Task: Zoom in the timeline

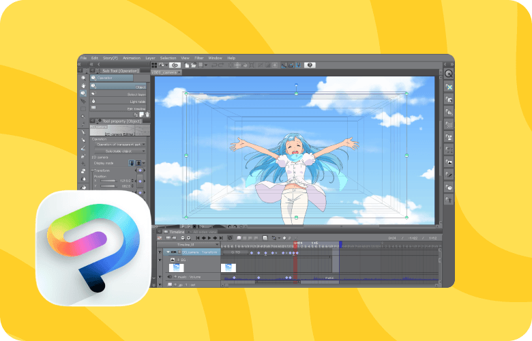Action: pos(189,238)
